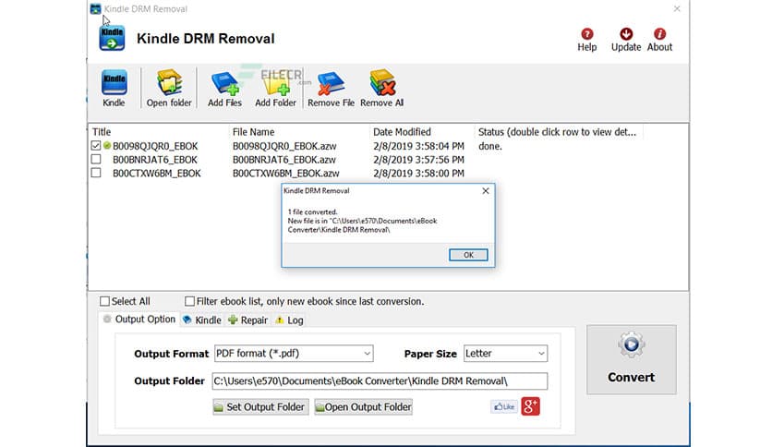Enable the Select All checkbox
This screenshot has width=772, height=447.
tap(104, 301)
